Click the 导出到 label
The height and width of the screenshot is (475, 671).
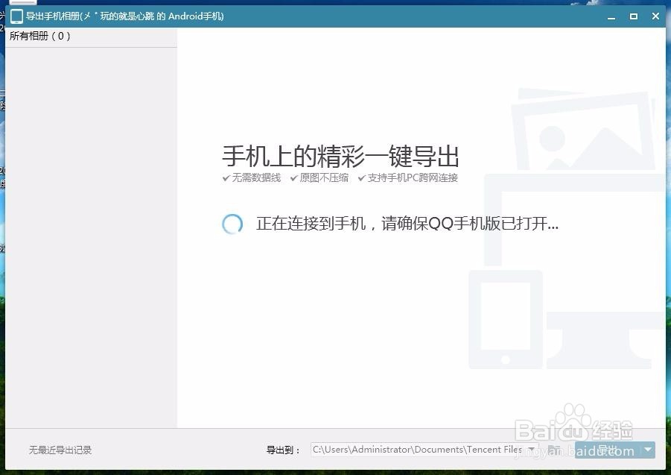click(283, 450)
